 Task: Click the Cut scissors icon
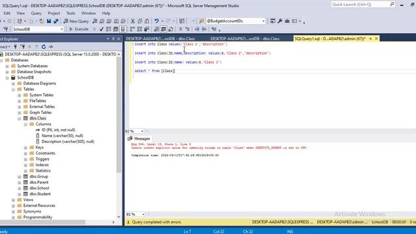tap(133, 21)
